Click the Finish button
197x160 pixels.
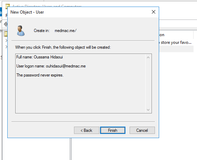[x=113, y=130]
